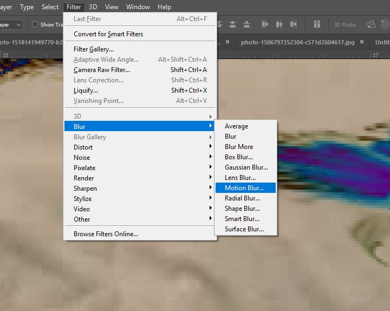Open Box Blur dialog
Image resolution: width=390 pixels, height=311 pixels.
(x=246, y=157)
